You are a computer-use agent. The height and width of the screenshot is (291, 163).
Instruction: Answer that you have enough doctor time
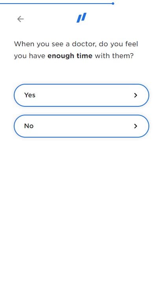click(x=81, y=95)
